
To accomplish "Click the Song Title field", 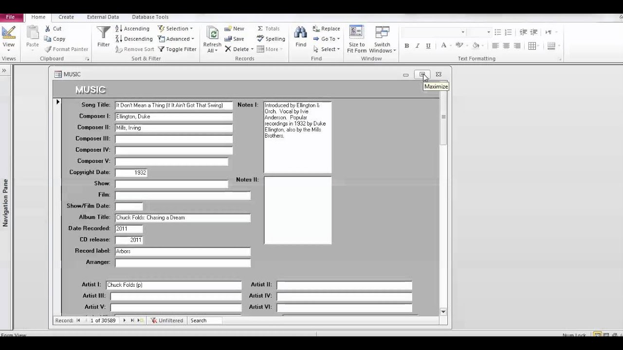I will pyautogui.click(x=174, y=105).
